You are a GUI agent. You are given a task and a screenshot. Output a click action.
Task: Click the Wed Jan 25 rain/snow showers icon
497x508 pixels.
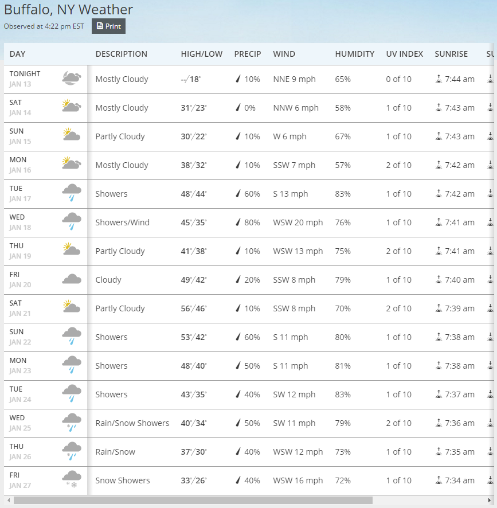coord(72,422)
